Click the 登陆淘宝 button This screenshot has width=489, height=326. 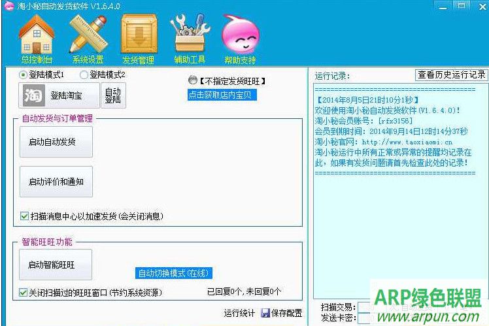click(59, 95)
